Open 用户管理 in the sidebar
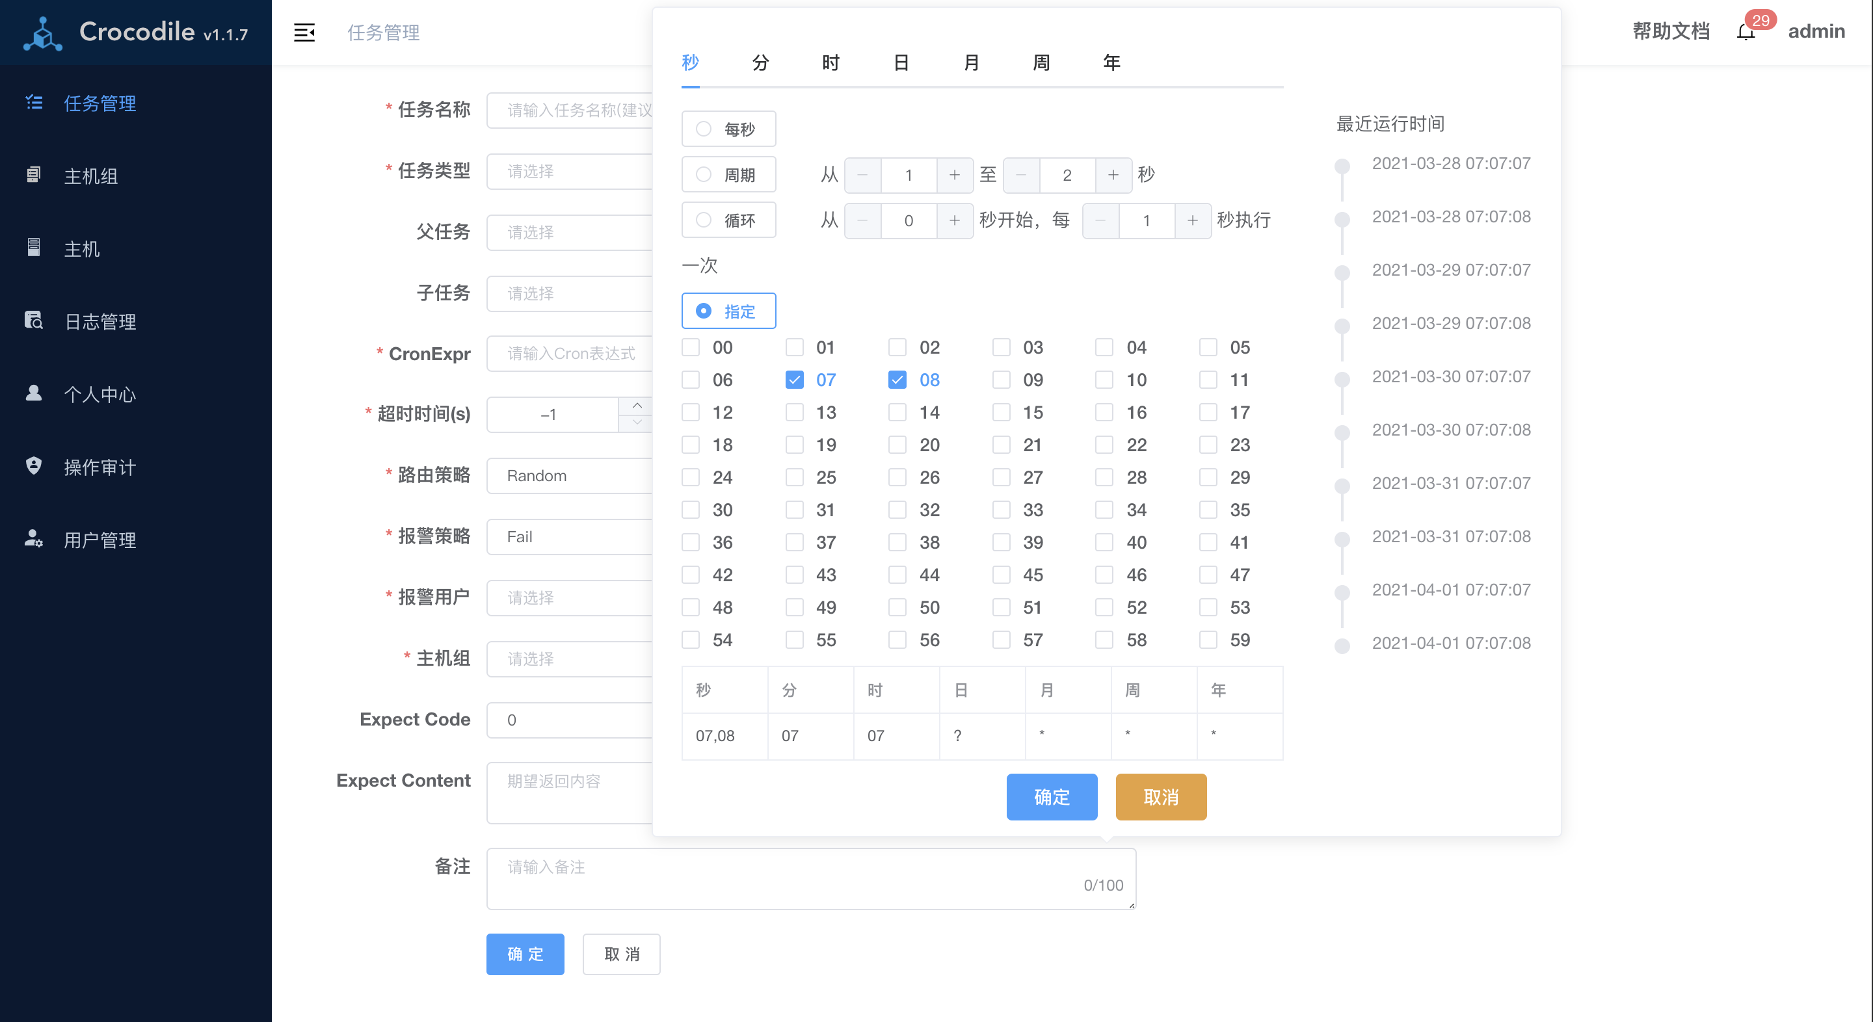This screenshot has height=1022, width=1873. (100, 540)
